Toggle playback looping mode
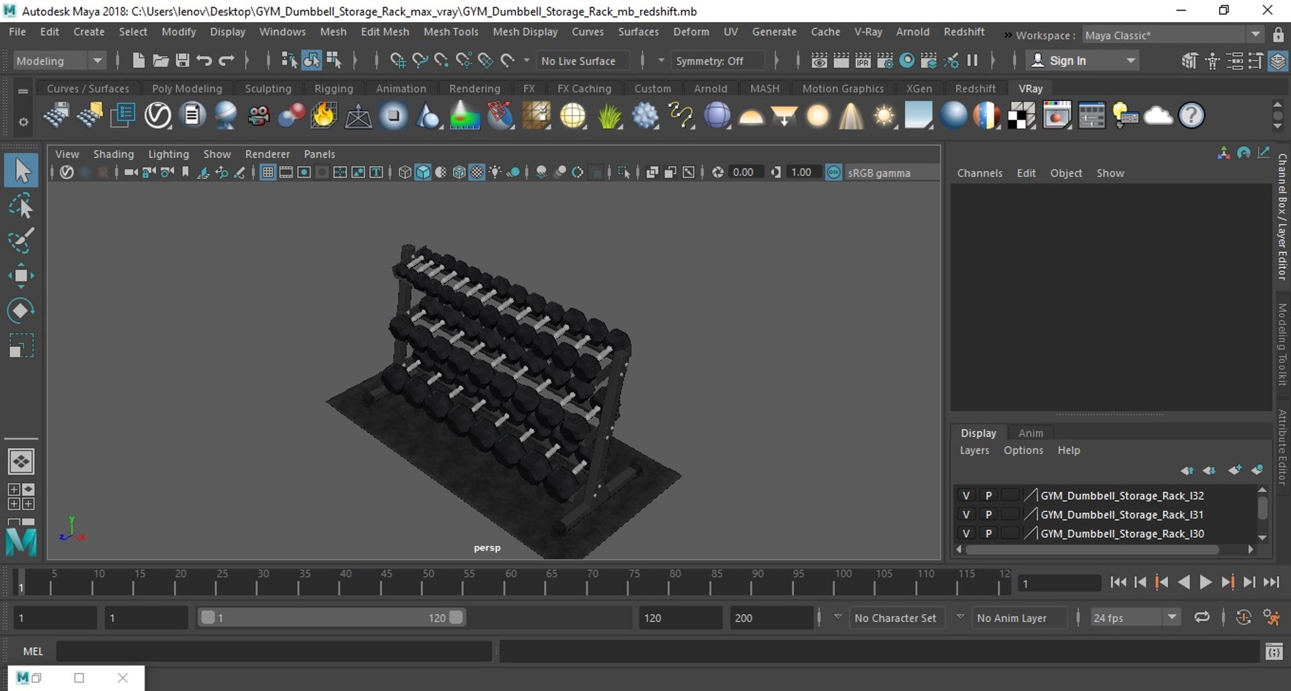 point(1202,618)
